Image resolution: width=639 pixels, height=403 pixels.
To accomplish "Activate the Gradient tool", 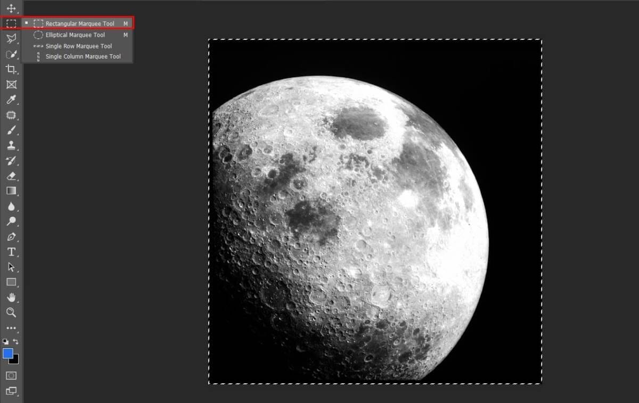I will [x=11, y=191].
